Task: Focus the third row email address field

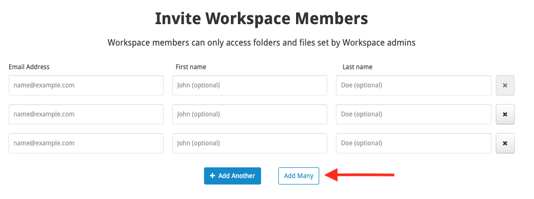Action: pyautogui.click(x=86, y=143)
